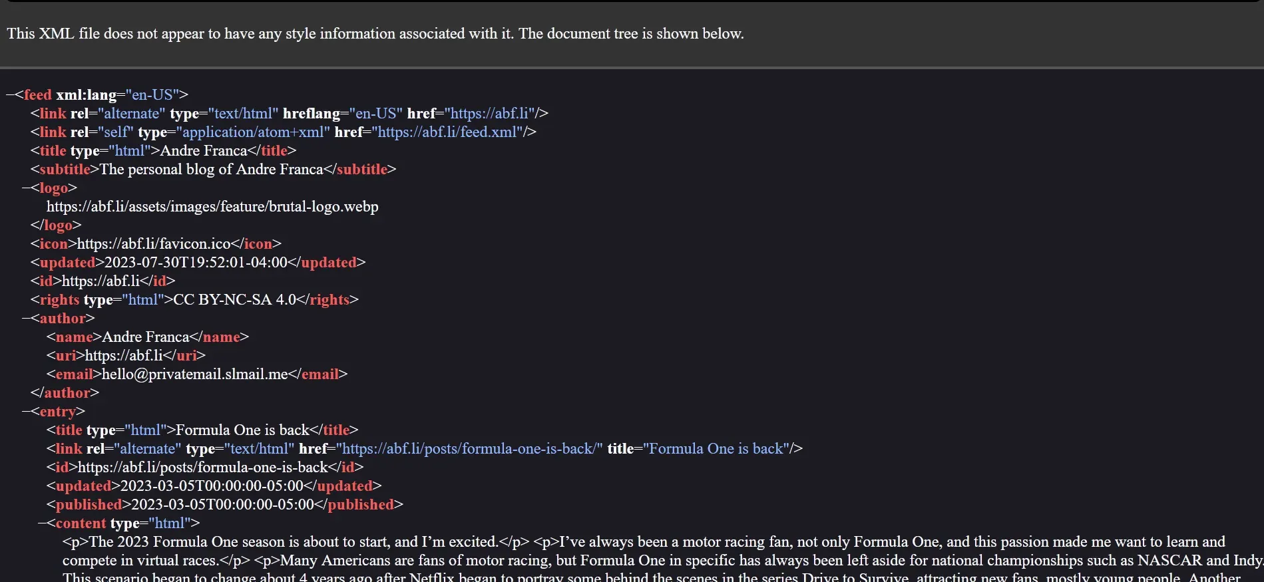This screenshot has width=1264, height=582.
Task: Click the entry title Formula One is back
Action: [x=242, y=430]
